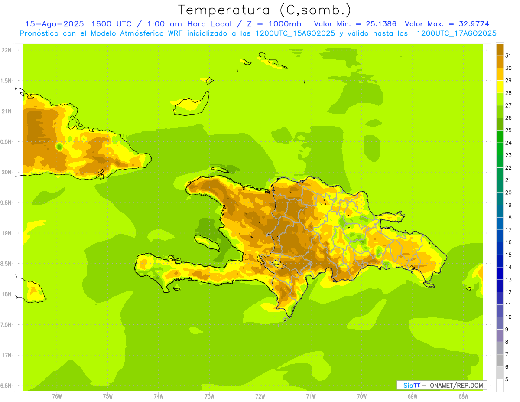The height and width of the screenshot is (402, 520).
Task: Click latitude label "8.5N"
Action: (6, 264)
